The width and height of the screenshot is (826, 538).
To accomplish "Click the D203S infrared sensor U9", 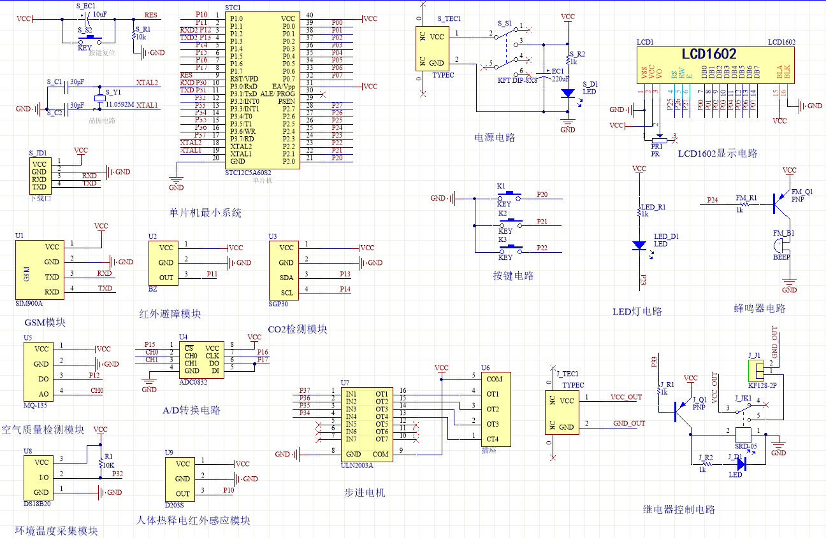I will pyautogui.click(x=182, y=479).
